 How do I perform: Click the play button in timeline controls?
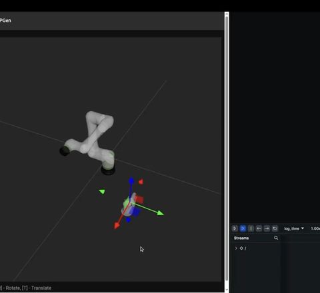click(235, 228)
